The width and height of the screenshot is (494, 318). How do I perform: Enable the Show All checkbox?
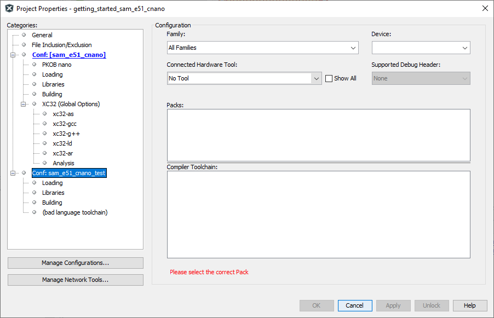tap(329, 78)
